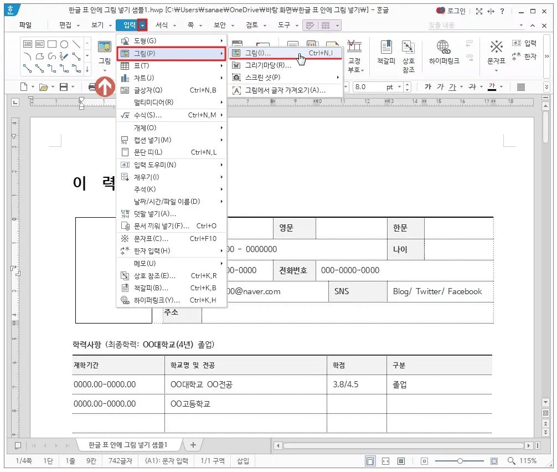Choose 문자표(C)... in menu

point(171,238)
